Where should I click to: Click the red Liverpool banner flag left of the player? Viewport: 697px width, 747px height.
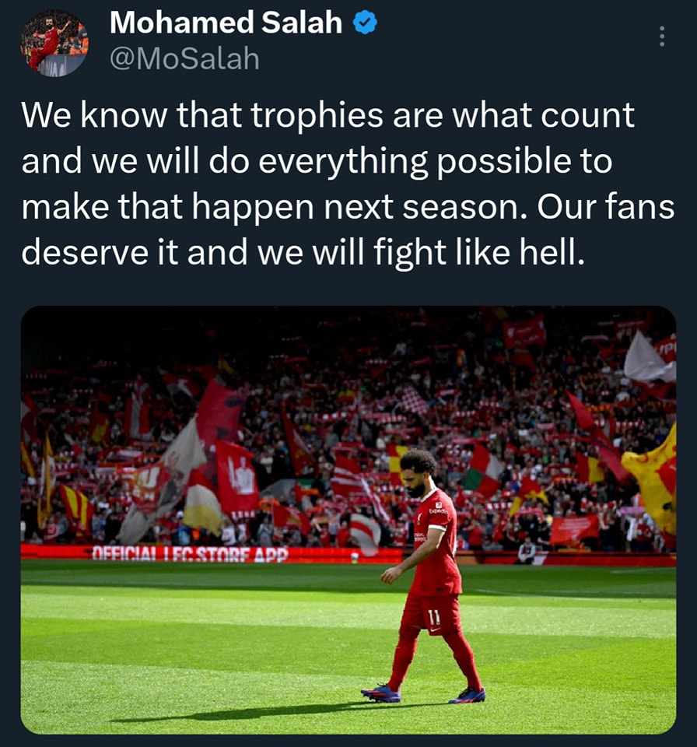236,479
